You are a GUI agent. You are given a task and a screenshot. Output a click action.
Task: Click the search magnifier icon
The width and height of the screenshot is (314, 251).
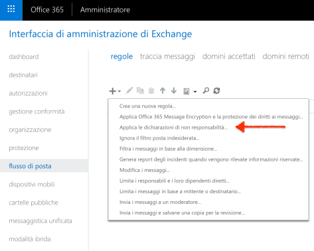[x=206, y=90]
